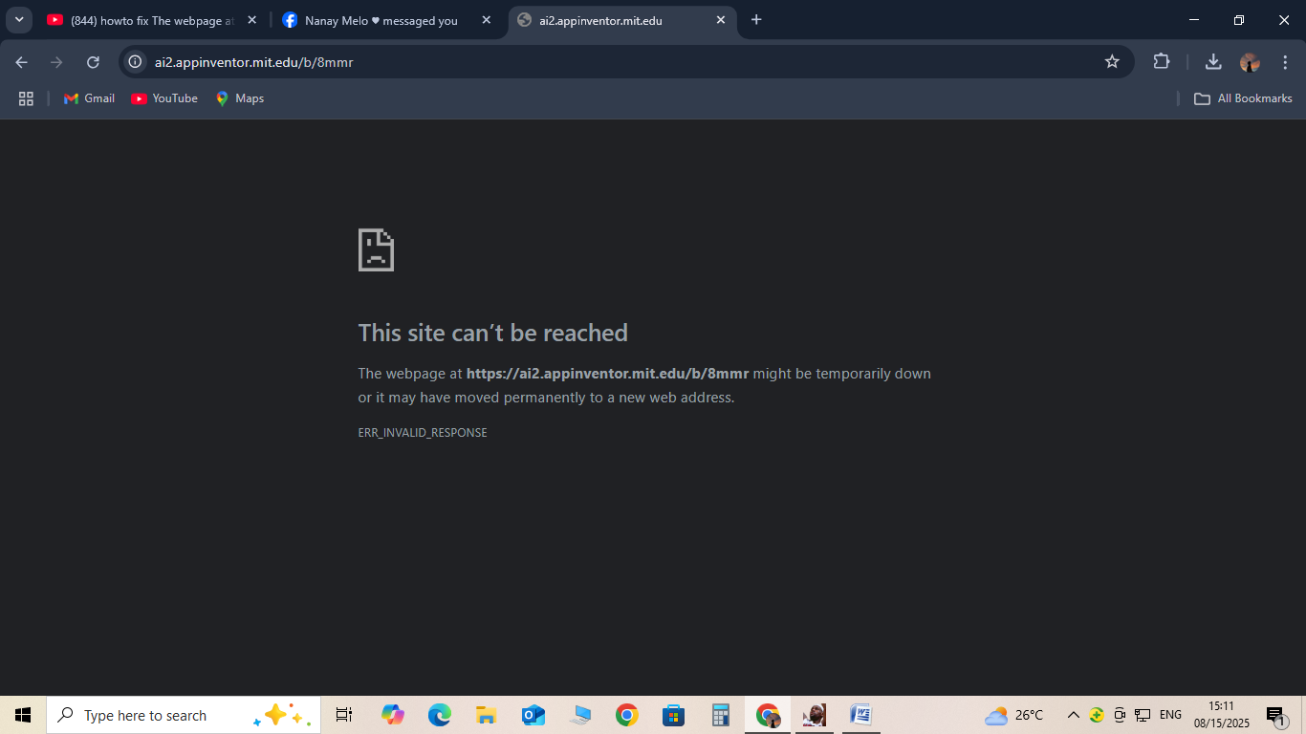Reload the page with the refresh button
1306x734 pixels.
point(93,62)
